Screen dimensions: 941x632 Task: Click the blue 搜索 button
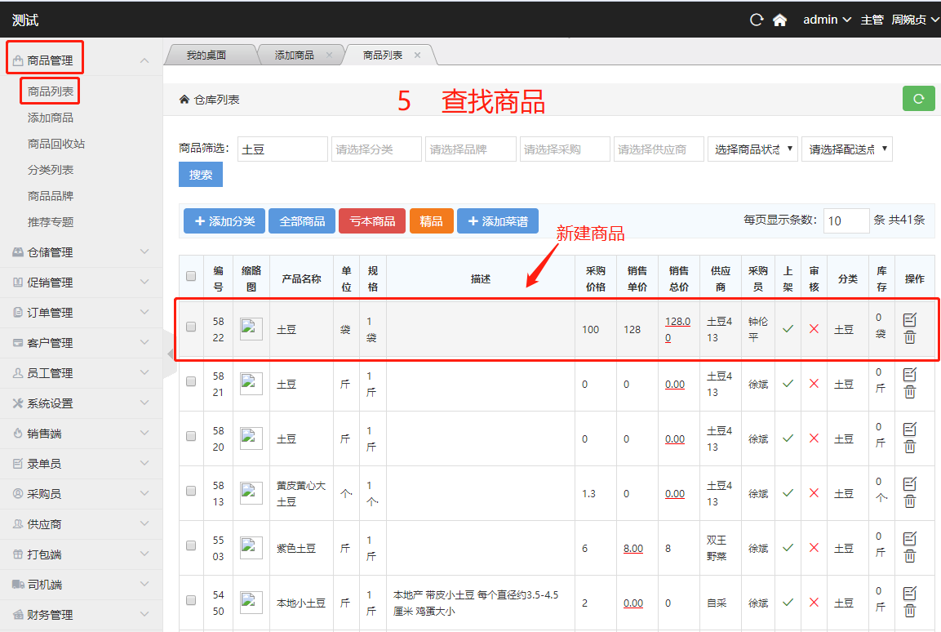coord(201,175)
